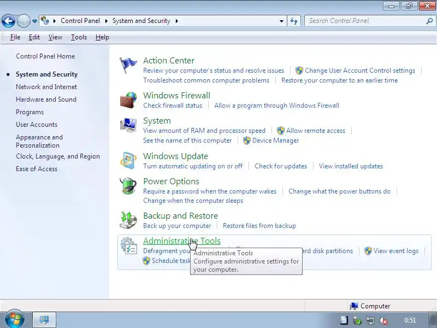The image size is (437, 328).
Task: Click Check for updates
Action: [281, 166]
